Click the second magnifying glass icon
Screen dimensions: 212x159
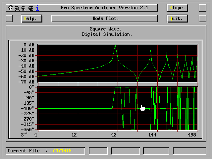(24, 8)
